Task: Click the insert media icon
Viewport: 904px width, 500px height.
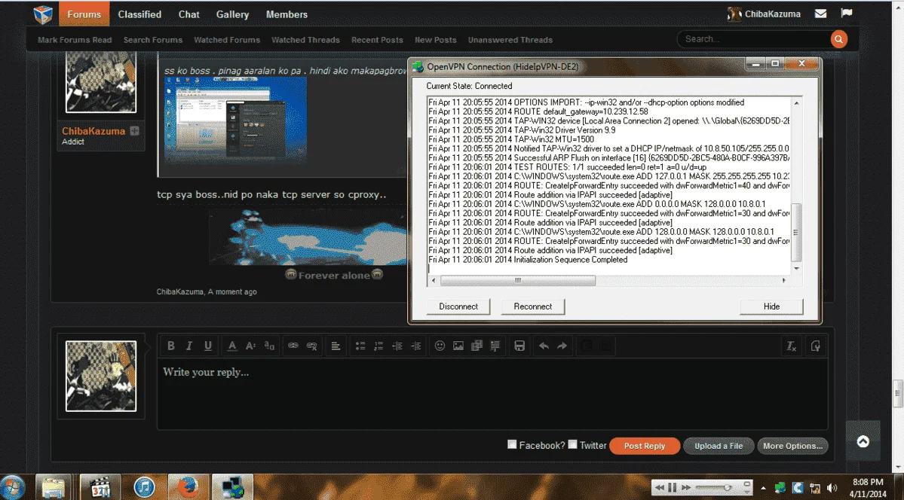Action: tap(477, 346)
